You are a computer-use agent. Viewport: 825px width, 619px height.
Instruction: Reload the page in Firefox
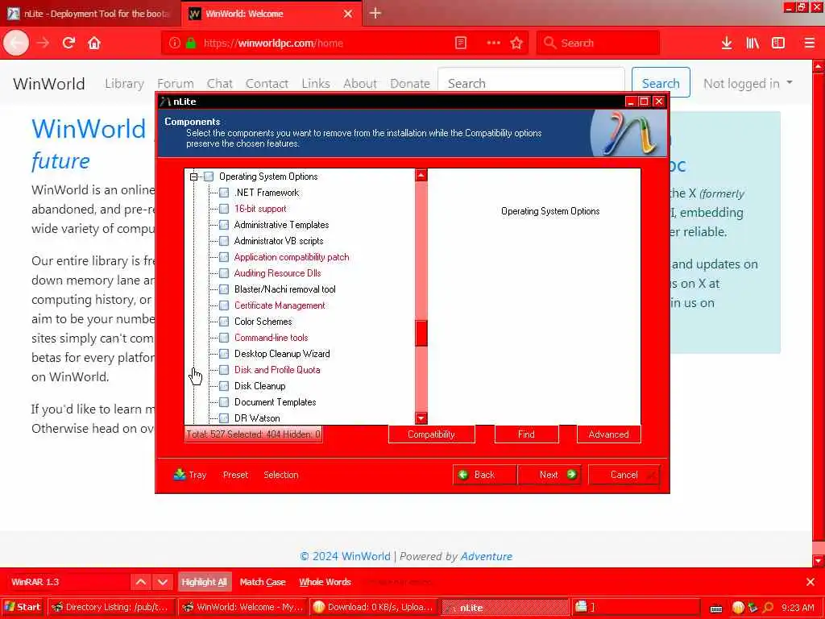point(68,44)
